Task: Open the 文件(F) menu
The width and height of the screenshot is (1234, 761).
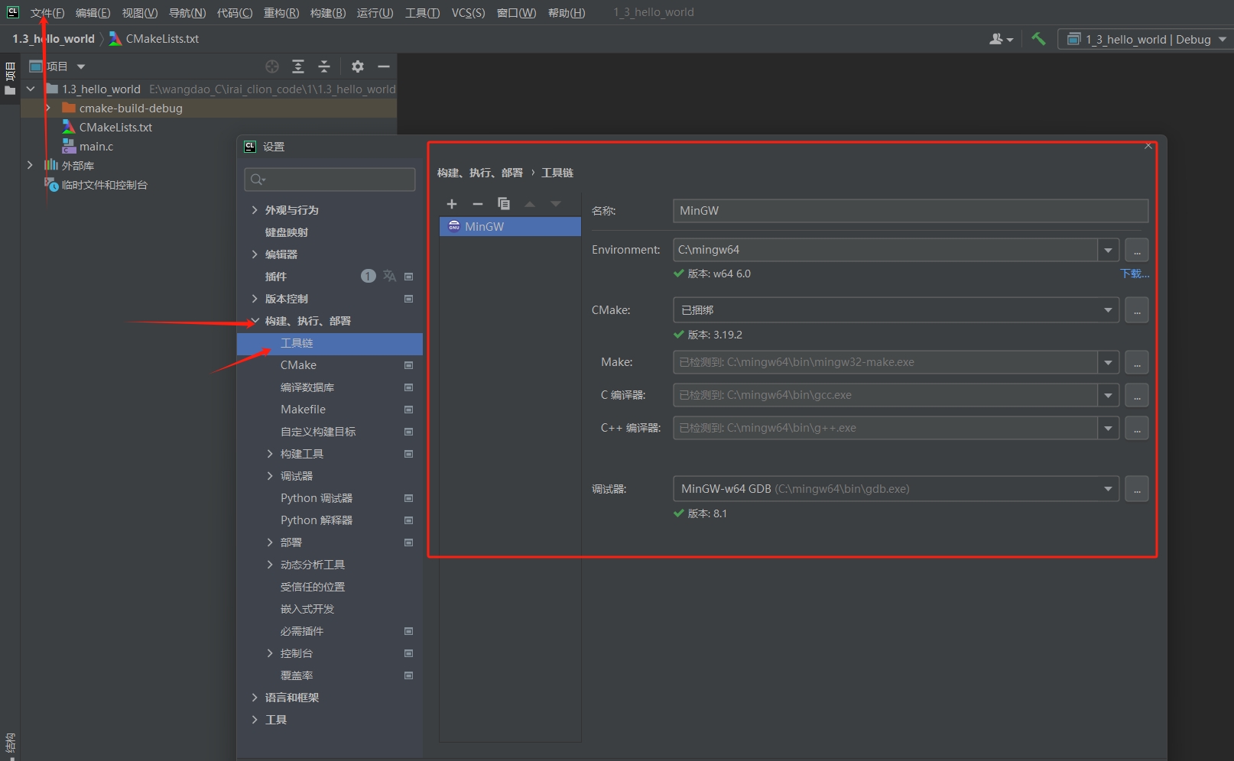Action: 47,12
